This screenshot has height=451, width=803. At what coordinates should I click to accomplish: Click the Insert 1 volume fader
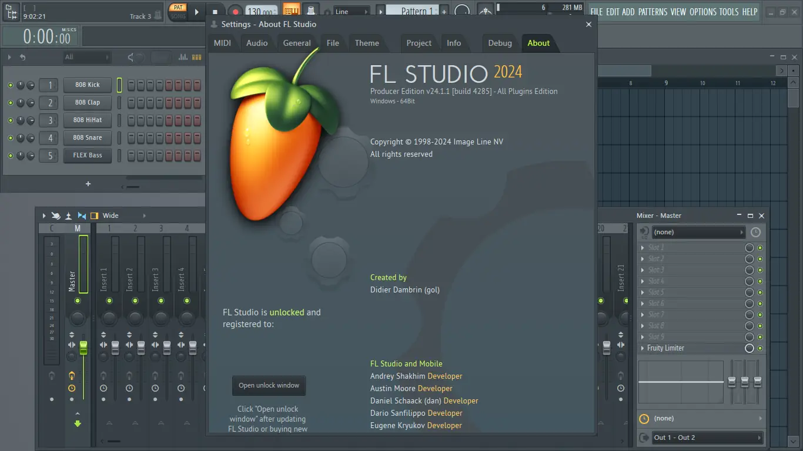click(x=115, y=347)
